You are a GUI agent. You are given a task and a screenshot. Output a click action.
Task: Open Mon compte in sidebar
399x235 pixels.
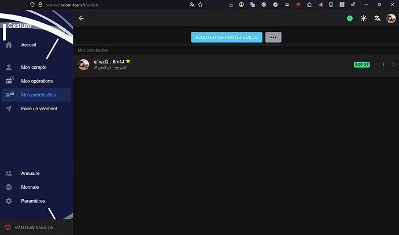pyautogui.click(x=34, y=68)
